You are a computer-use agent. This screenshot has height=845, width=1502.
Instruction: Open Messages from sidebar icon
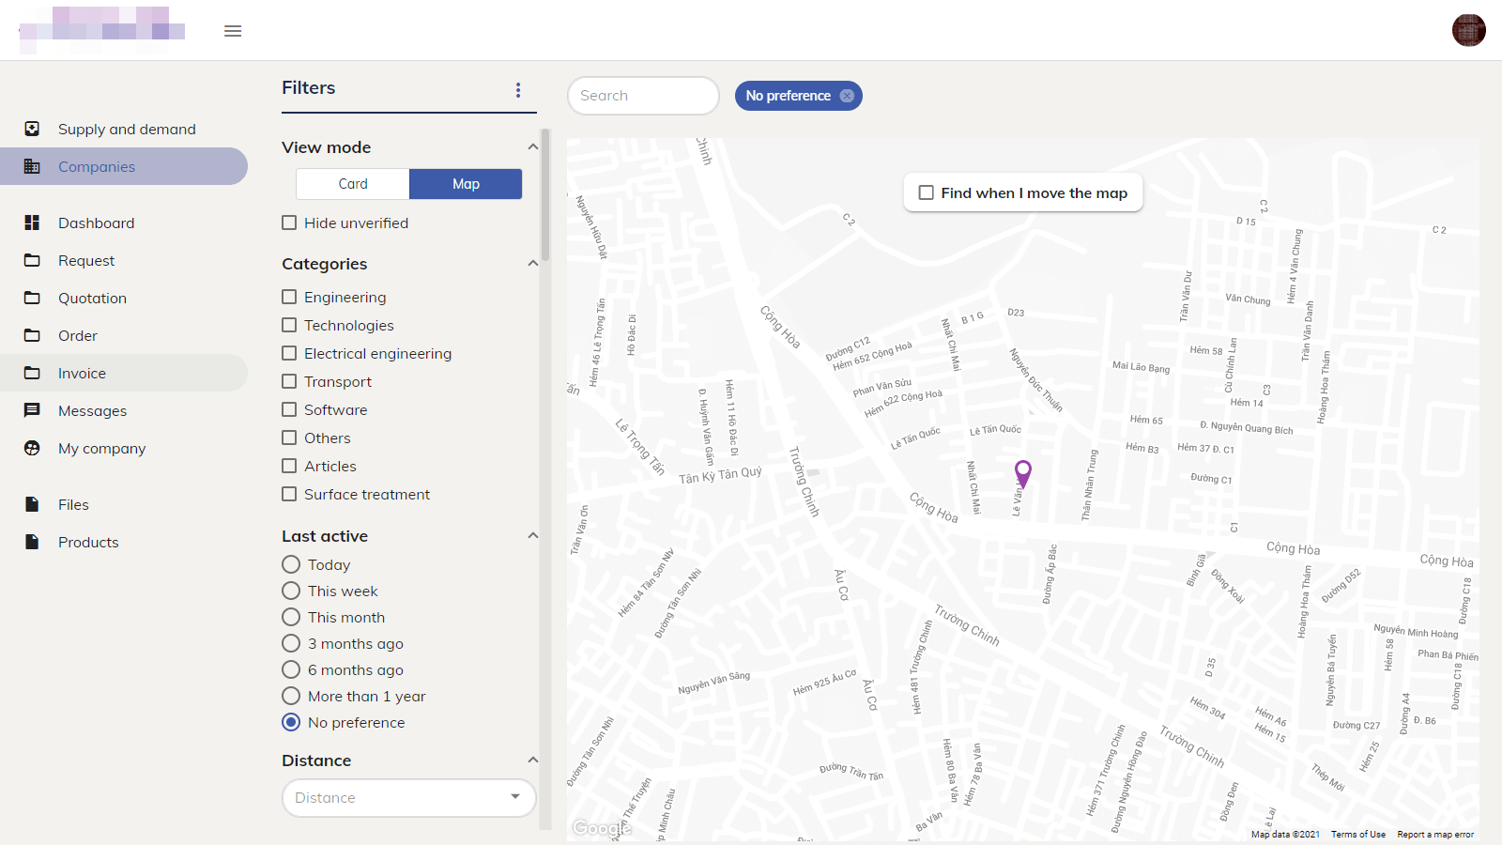point(32,410)
